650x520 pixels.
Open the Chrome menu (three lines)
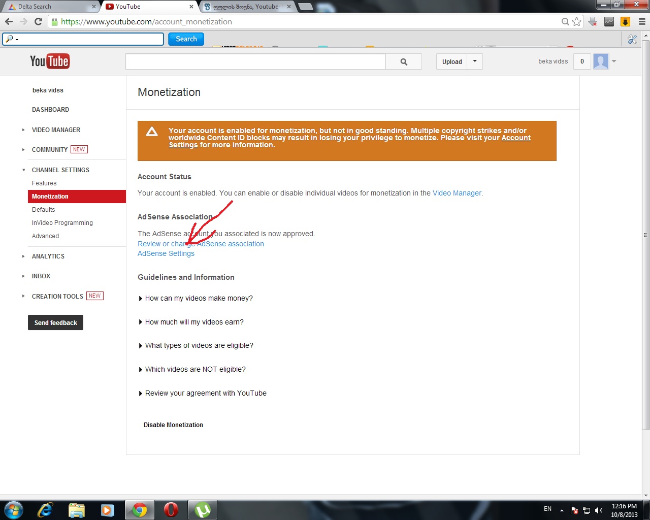642,21
